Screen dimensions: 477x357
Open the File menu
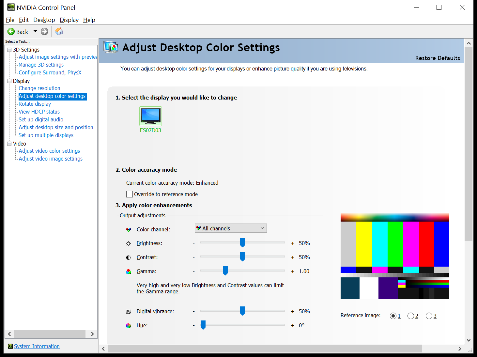[10, 20]
